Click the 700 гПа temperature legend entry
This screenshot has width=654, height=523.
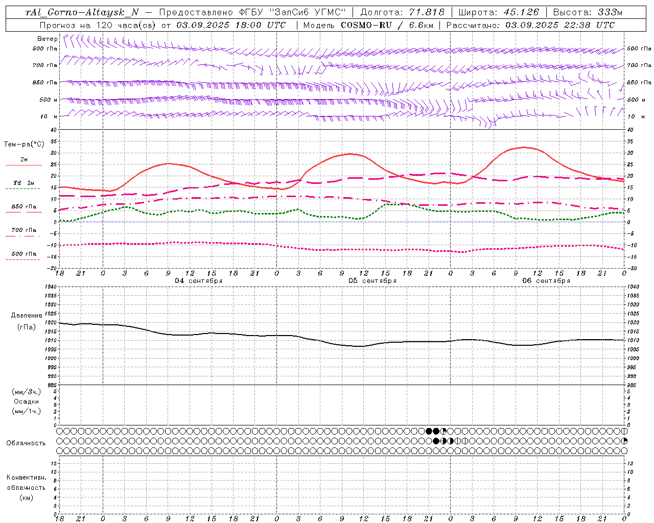pyautogui.click(x=24, y=230)
